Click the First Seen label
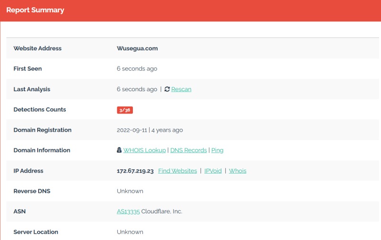This screenshot has width=381, height=240. [28, 69]
